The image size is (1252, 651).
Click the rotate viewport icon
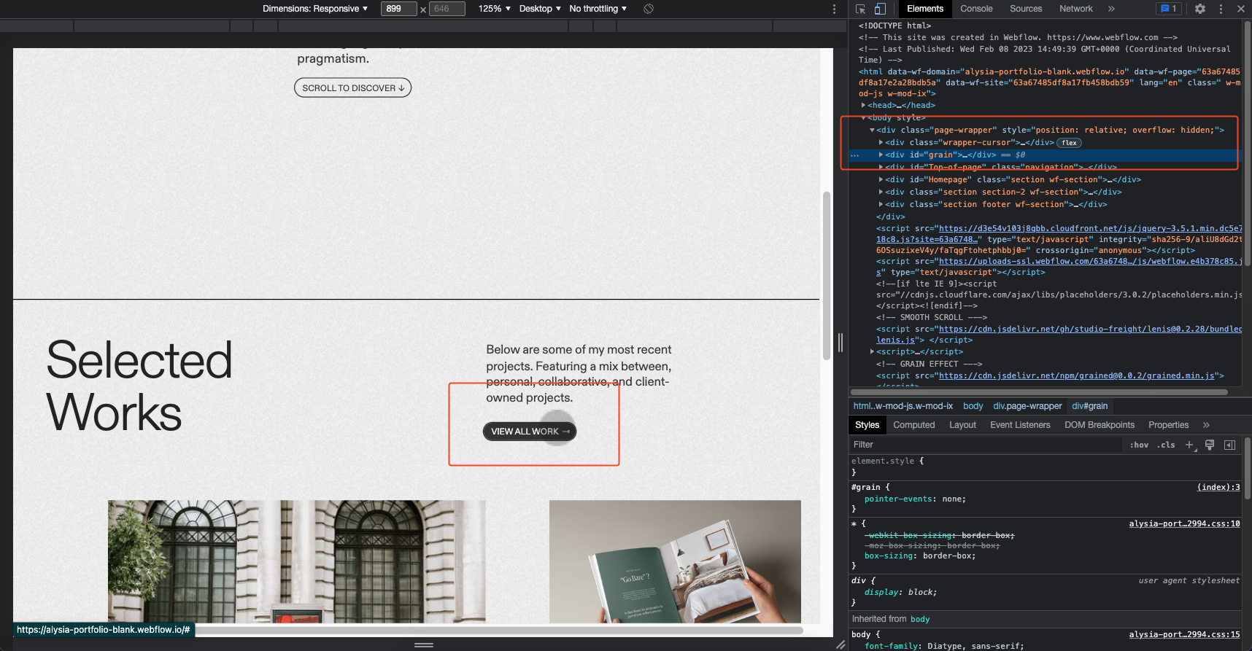click(649, 9)
